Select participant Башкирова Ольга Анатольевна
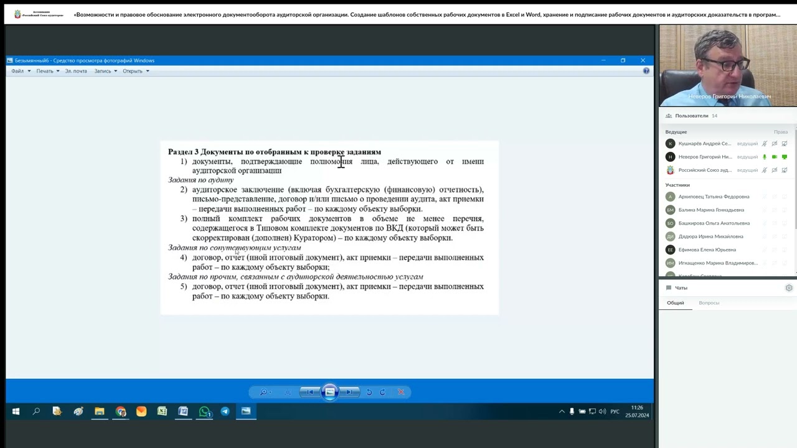797x448 pixels. tap(714, 223)
